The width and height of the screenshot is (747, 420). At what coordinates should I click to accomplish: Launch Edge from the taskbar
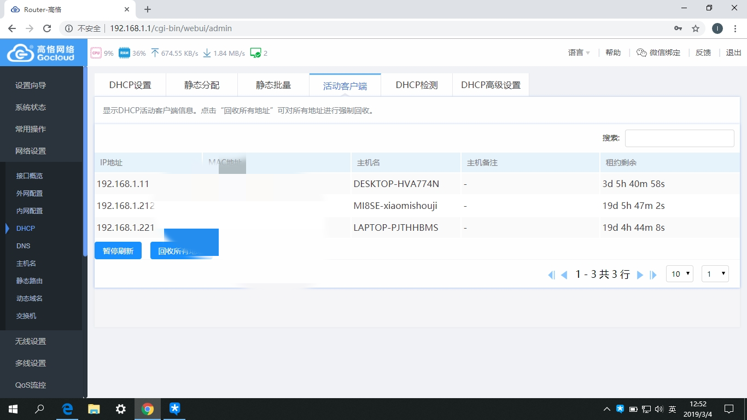[x=67, y=409]
